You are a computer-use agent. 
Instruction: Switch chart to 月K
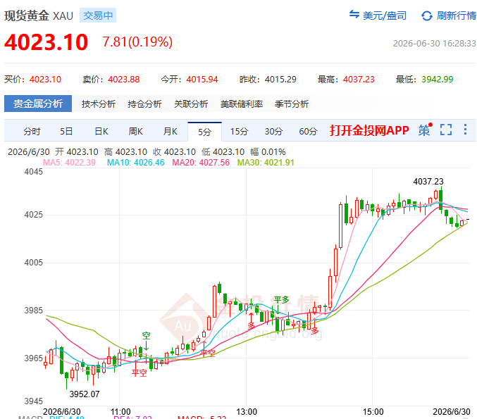170,132
